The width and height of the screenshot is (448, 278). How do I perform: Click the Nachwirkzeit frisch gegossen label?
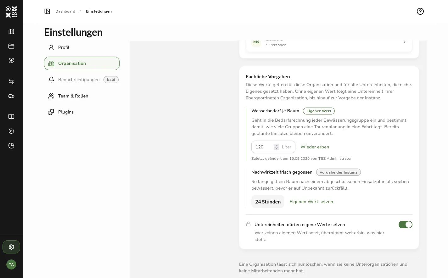pos(282,172)
